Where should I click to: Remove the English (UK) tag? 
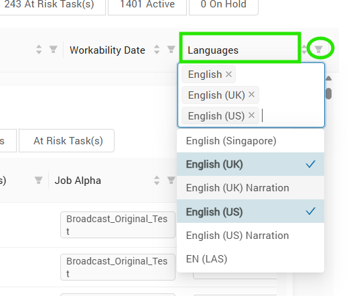pyautogui.click(x=251, y=95)
